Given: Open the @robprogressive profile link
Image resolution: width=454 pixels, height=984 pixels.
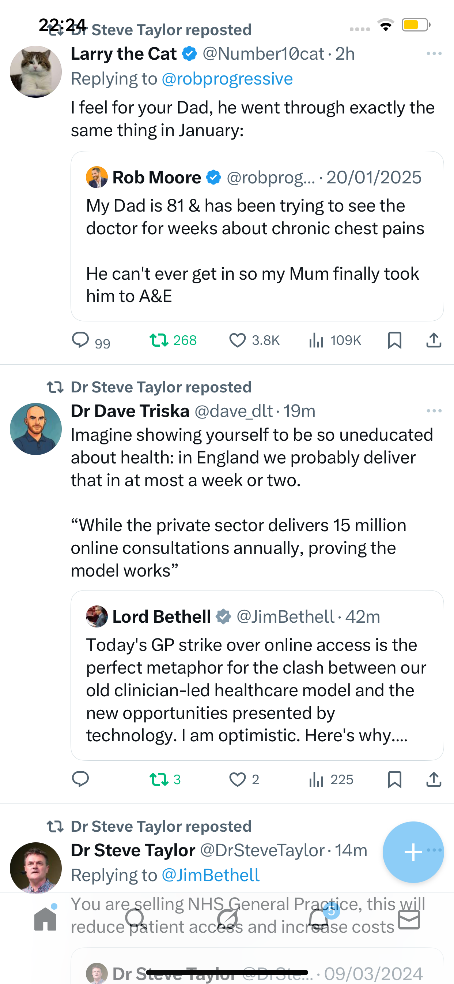Looking at the screenshot, I should (x=227, y=79).
